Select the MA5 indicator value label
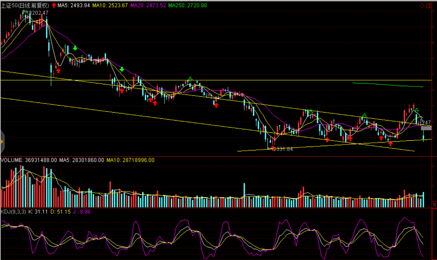This screenshot has height=260, width=437. point(74,5)
